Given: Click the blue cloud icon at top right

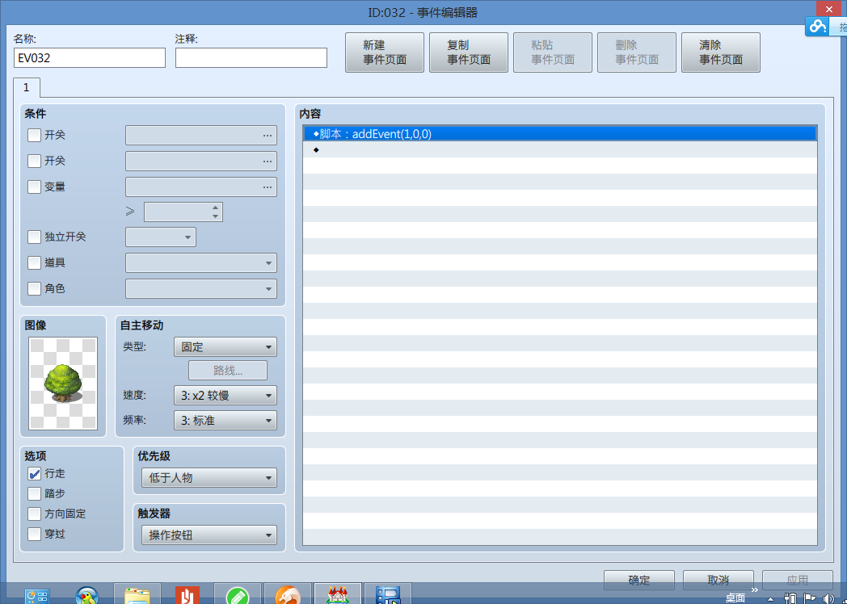Looking at the screenshot, I should tap(818, 26).
